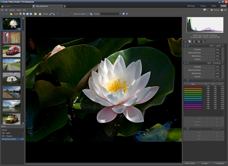Image resolution: width=228 pixels, height=166 pixels.
Task: Adjust HDR - Shadows Intensity slider
Action: click(208, 77)
